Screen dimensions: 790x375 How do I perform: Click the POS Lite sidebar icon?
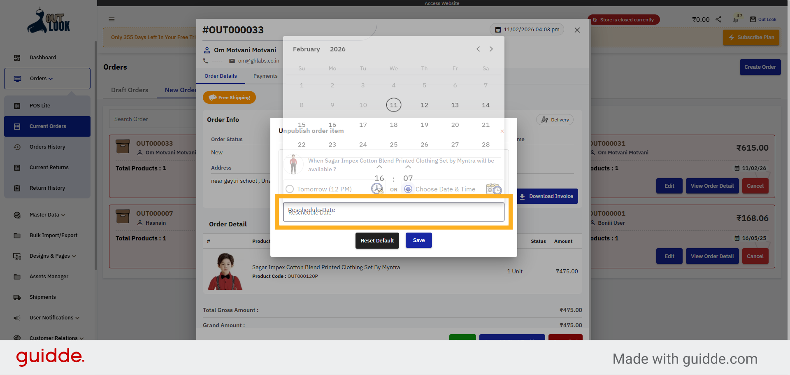[17, 106]
